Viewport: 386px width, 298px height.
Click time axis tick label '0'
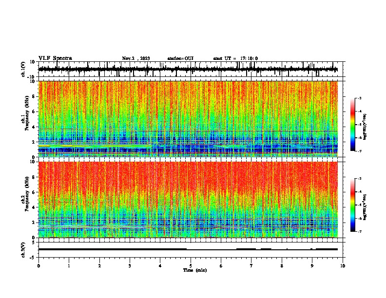[x=39, y=266]
